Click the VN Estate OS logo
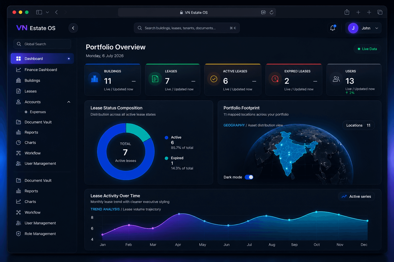This screenshot has width=394, height=262. coord(36,28)
